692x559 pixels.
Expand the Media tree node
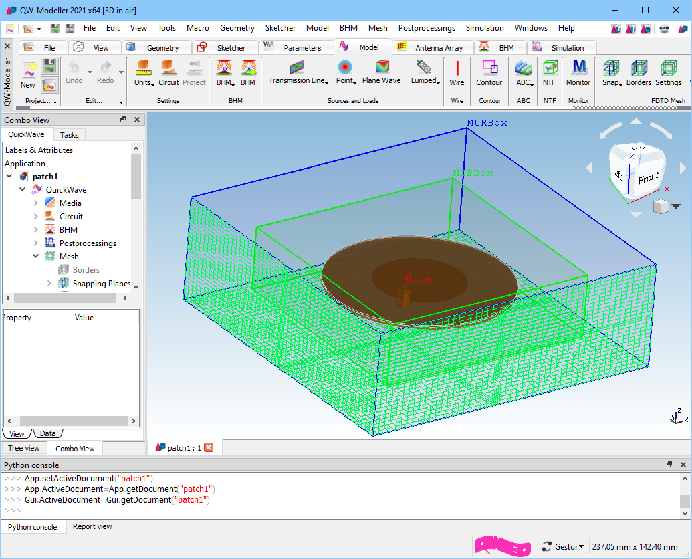click(36, 203)
